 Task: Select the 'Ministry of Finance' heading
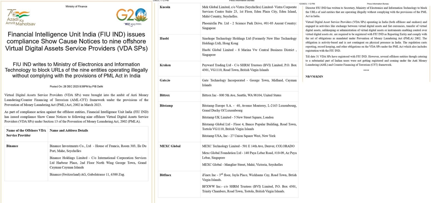(76, 6)
